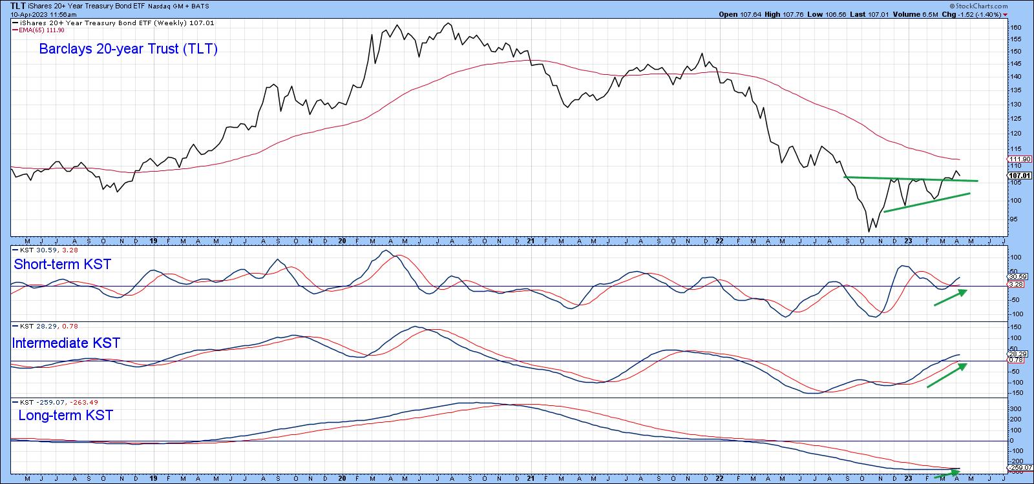Click the red 111.90 EMA price tag on the axis

pyautogui.click(x=1019, y=159)
